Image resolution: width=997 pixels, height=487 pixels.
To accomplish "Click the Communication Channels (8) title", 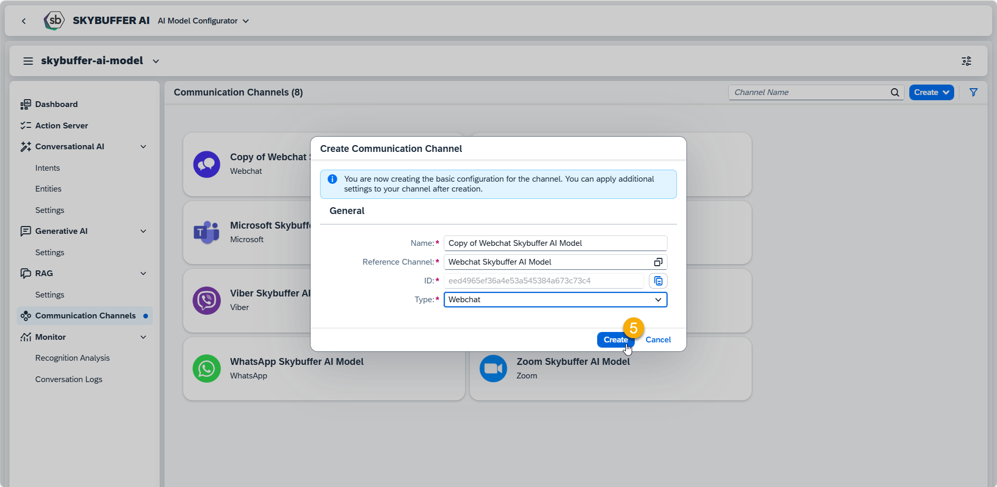I will [238, 92].
